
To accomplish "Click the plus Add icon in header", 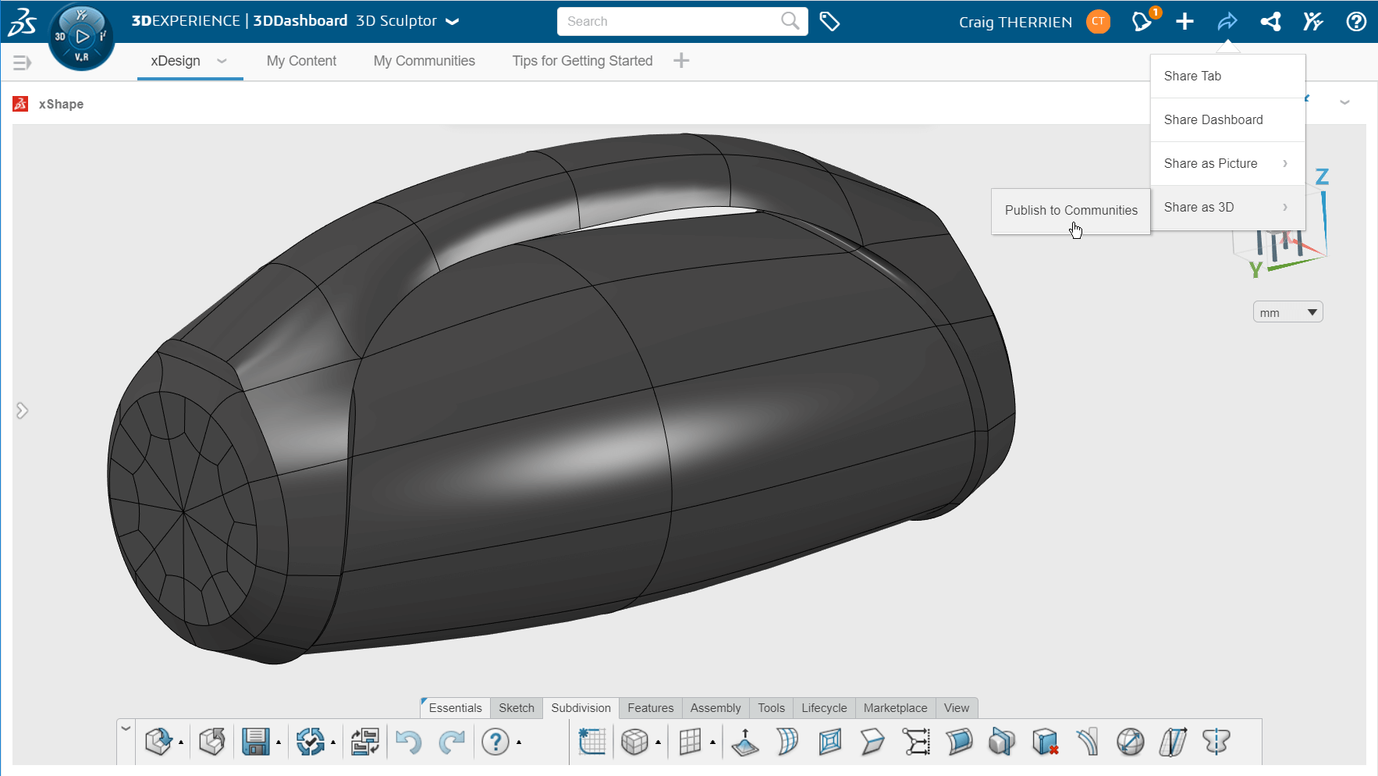I will [1184, 21].
